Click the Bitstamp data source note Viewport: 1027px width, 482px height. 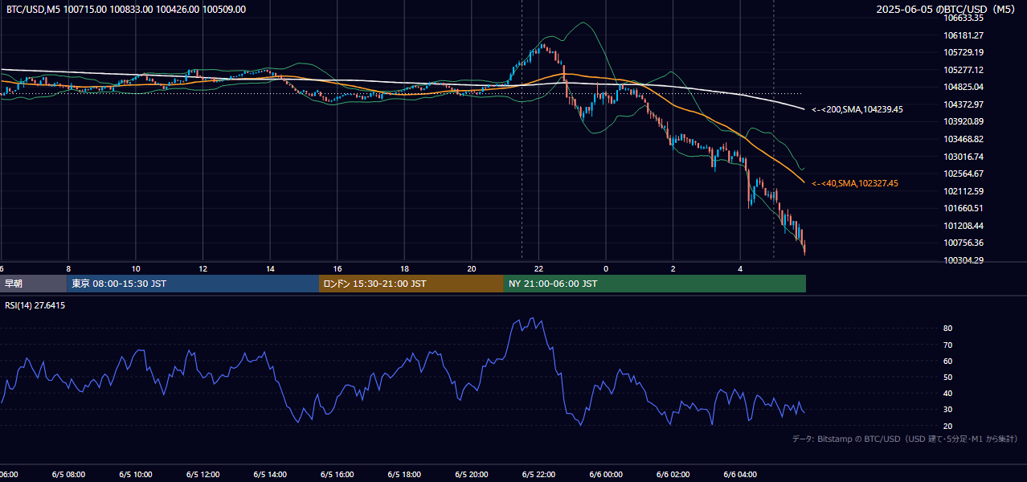(905, 439)
